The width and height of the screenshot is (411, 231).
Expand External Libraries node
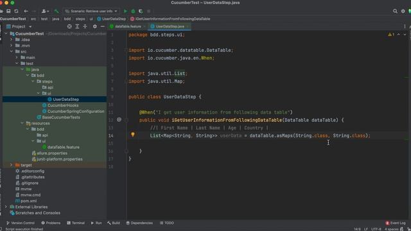[x=6, y=207]
